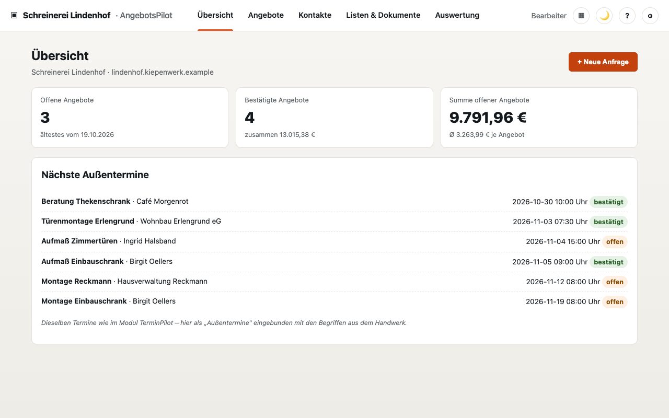669x418 pixels.
Task: Click the offen badge for Montage Reckmann
Action: (x=615, y=282)
